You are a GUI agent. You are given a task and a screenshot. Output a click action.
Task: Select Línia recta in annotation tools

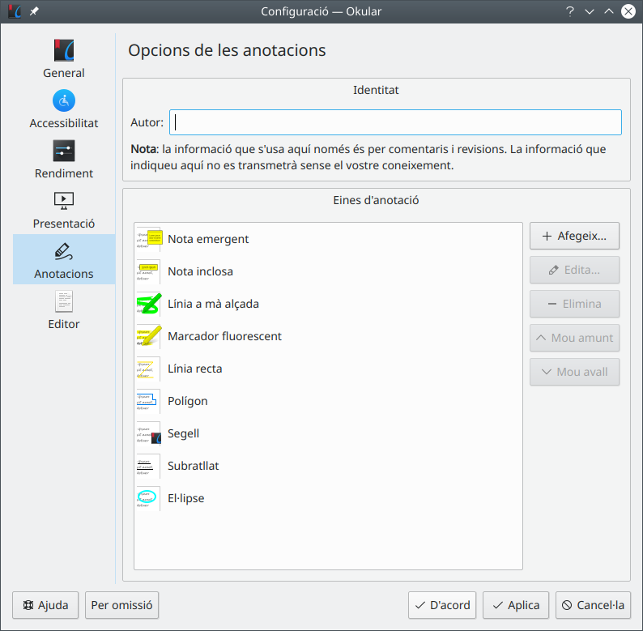pyautogui.click(x=194, y=369)
